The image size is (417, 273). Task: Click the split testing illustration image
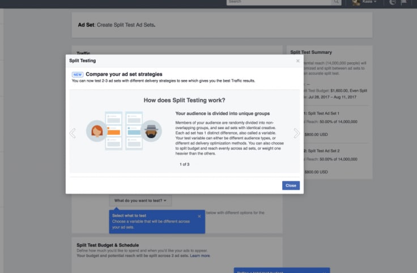(x=124, y=131)
